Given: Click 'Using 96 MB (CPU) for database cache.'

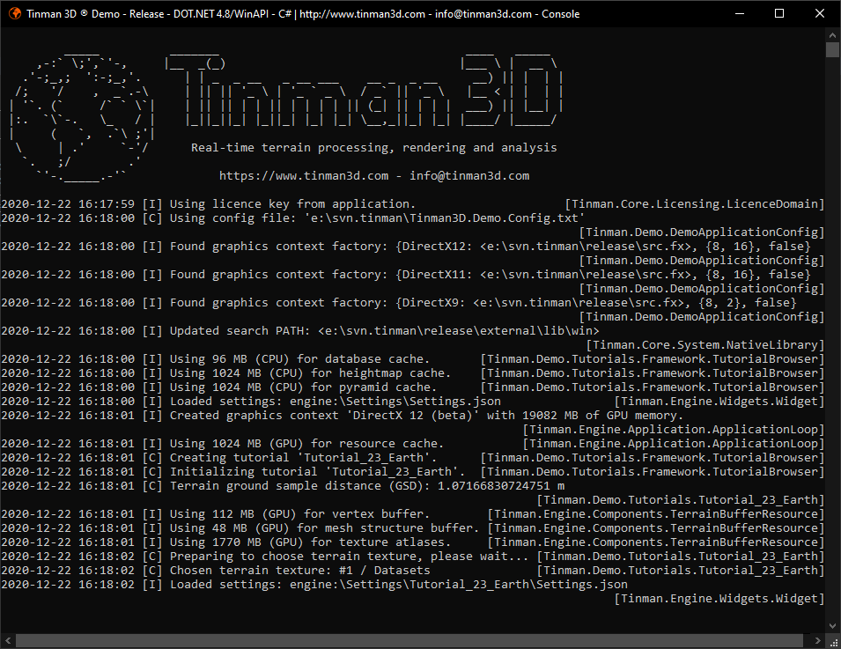Looking at the screenshot, I should 299,358.
